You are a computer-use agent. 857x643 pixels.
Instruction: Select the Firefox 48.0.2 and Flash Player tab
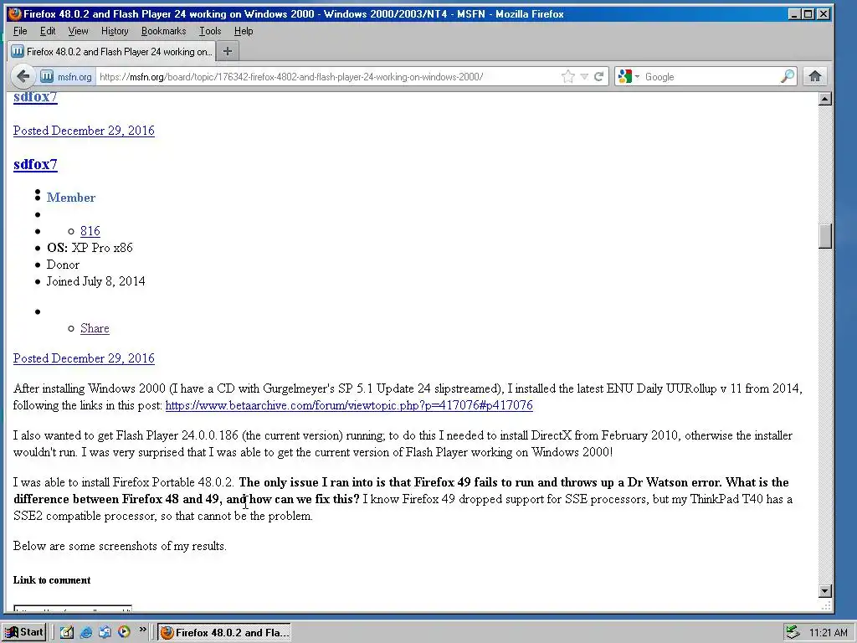tap(111, 51)
